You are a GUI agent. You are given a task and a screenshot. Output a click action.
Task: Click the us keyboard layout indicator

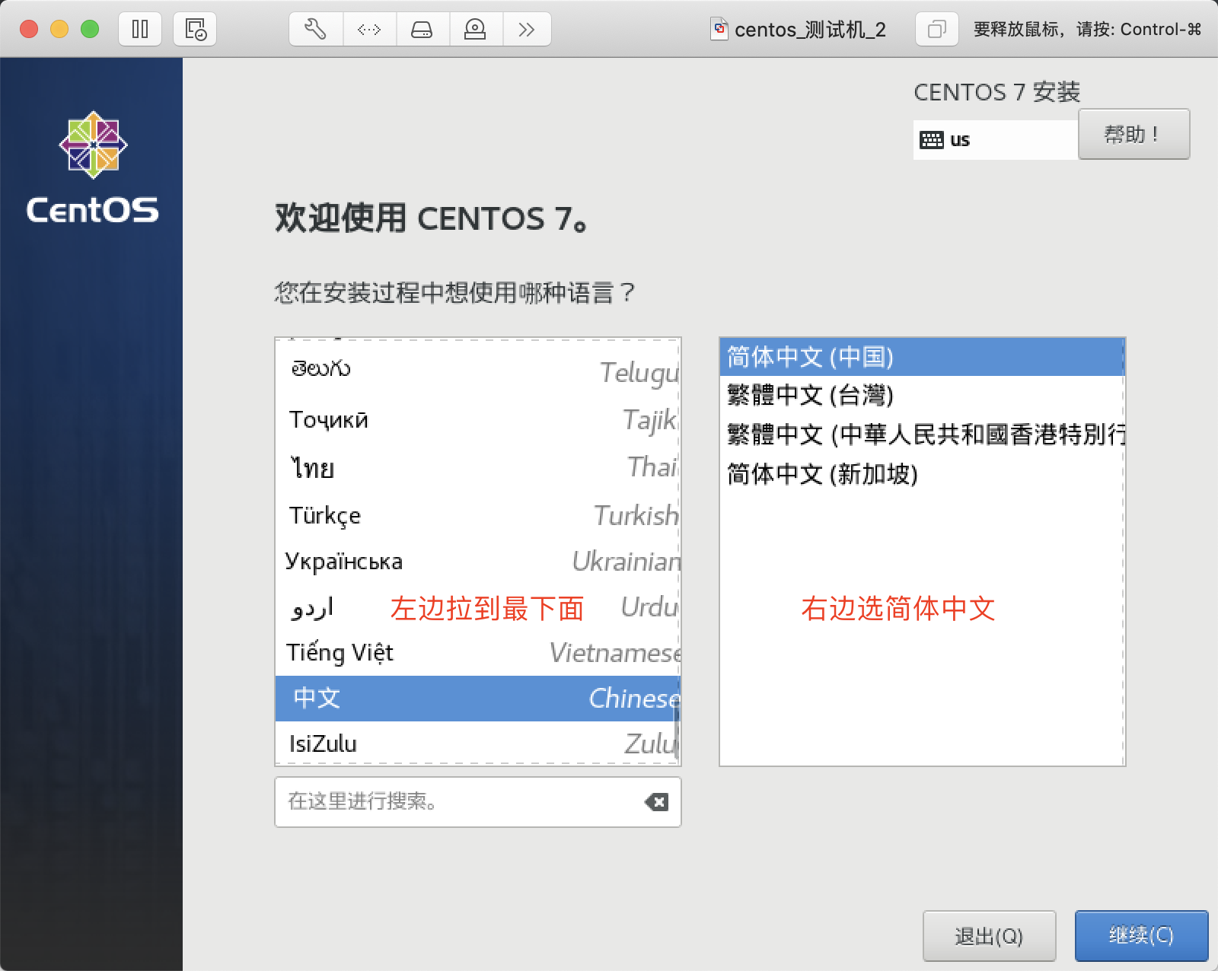click(996, 140)
